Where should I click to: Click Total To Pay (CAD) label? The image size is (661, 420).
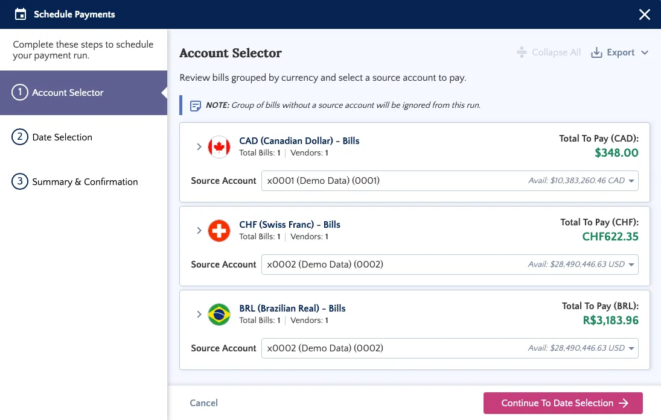pyautogui.click(x=599, y=139)
